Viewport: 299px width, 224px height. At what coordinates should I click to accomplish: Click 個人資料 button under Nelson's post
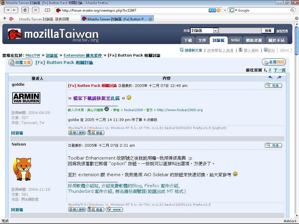[x=77, y=209]
